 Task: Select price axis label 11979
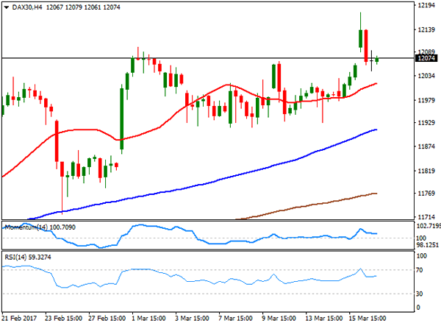[426, 100]
